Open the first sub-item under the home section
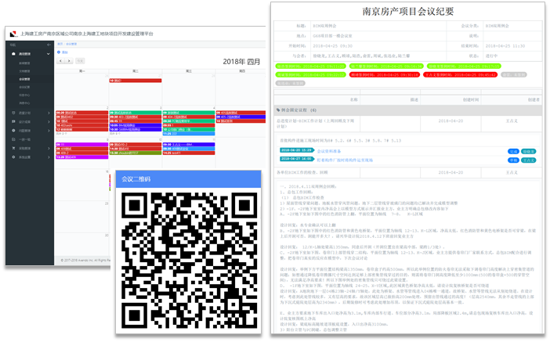Image resolution: width=550 pixels, height=342 pixels. click(24, 63)
